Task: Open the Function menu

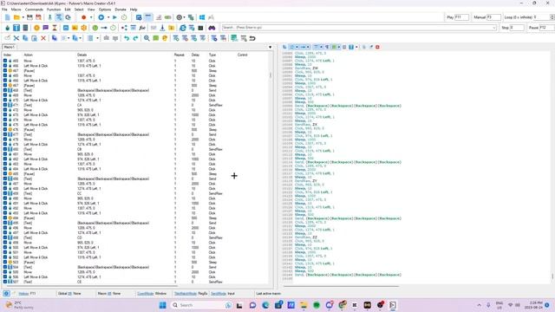Action: pyautogui.click(x=54, y=10)
